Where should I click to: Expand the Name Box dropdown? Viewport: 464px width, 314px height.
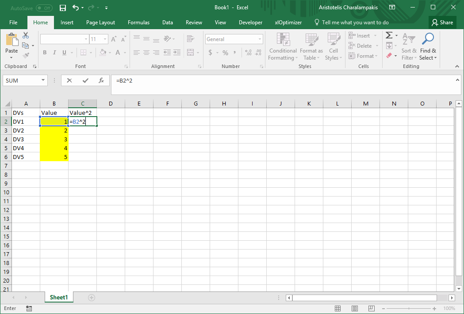point(43,80)
